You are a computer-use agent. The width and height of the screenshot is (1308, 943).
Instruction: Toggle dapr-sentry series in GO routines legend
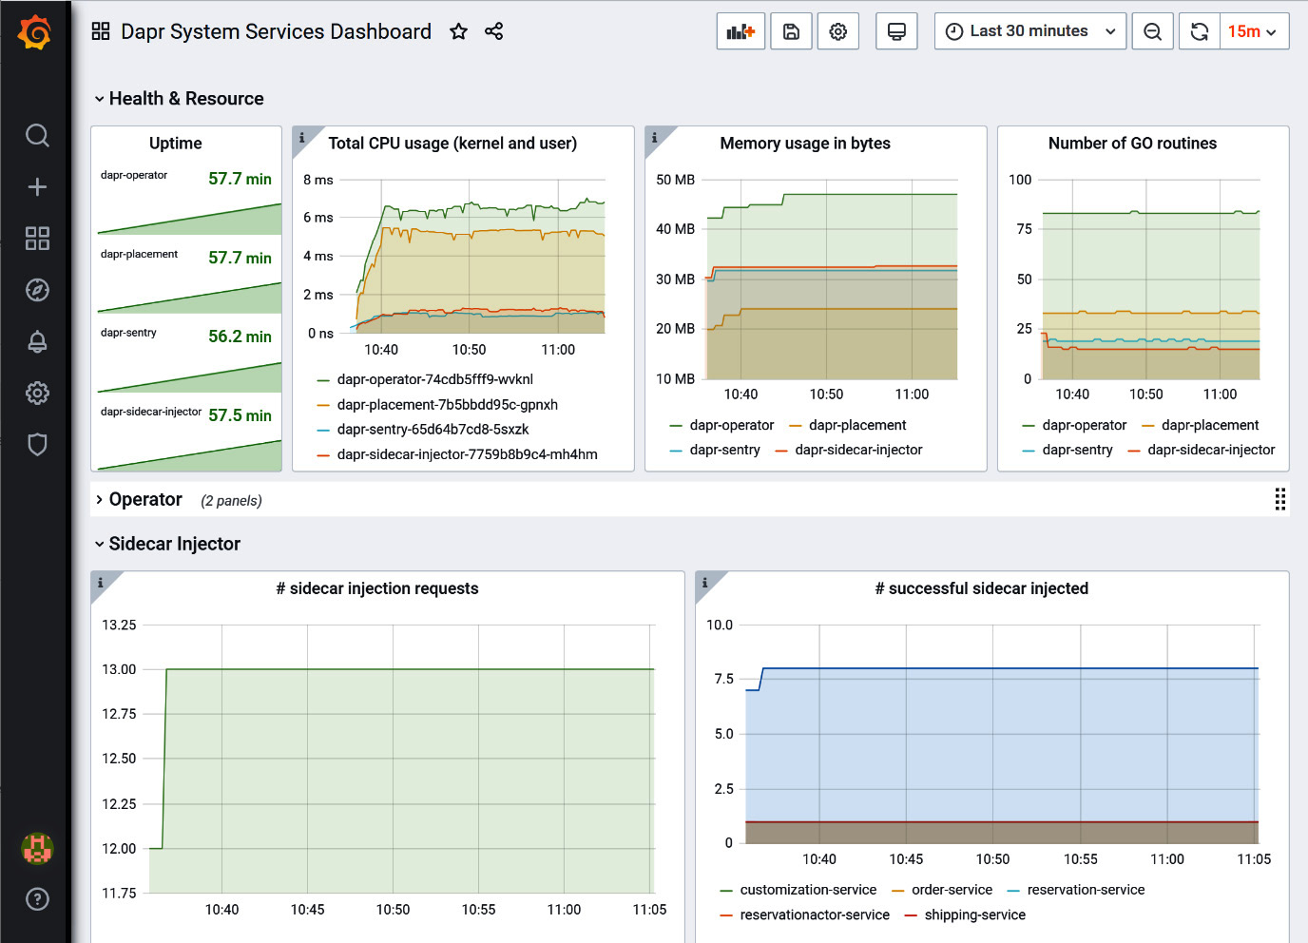1078,450
